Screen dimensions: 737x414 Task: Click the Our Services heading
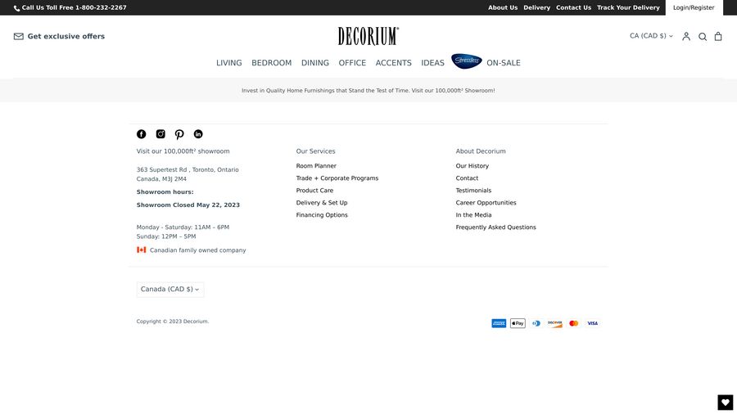click(315, 151)
